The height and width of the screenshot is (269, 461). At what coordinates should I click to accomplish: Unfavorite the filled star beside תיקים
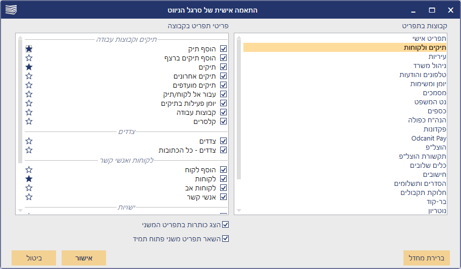[29, 67]
